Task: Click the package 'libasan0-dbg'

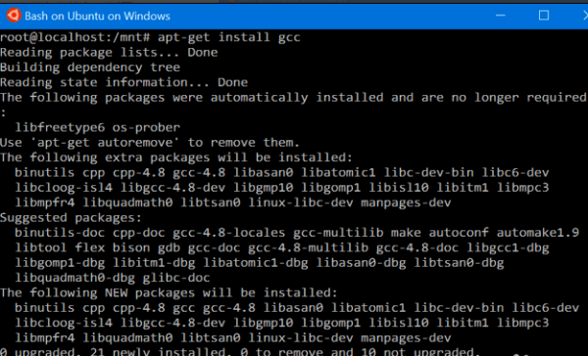Action: 361,263
